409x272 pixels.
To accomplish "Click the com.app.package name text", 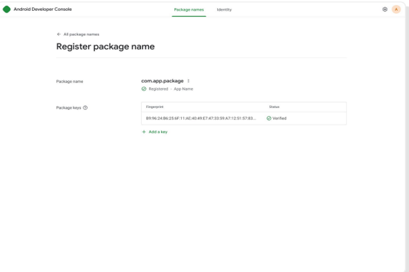I will pyautogui.click(x=162, y=81).
